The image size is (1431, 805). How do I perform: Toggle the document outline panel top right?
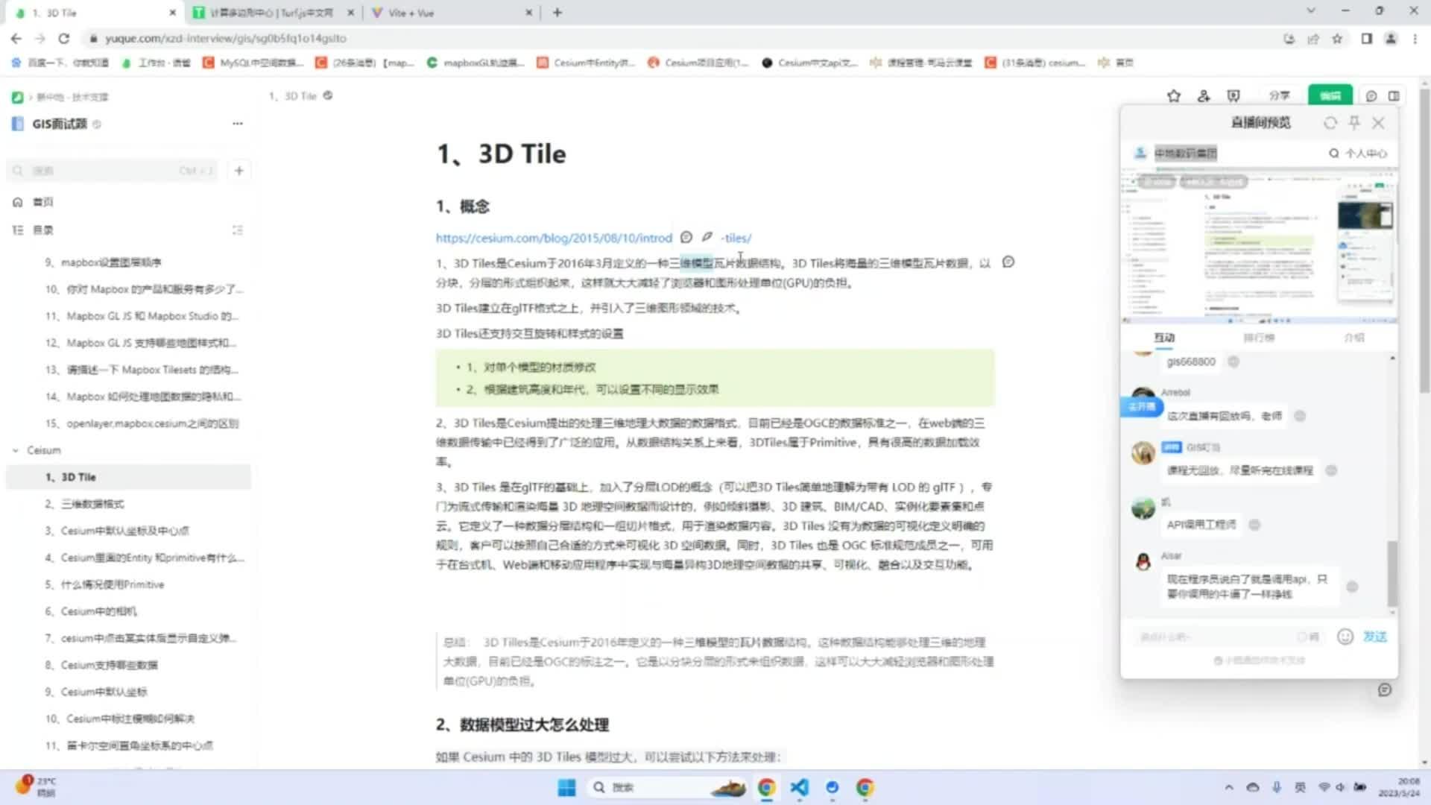(1393, 95)
